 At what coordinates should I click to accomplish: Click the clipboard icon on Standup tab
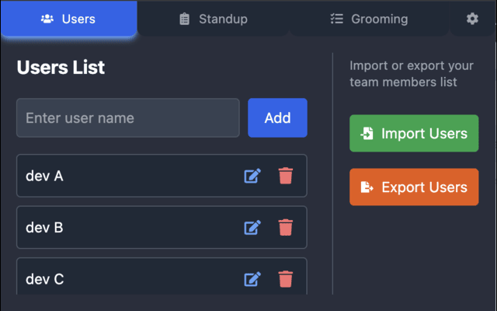[x=184, y=19]
